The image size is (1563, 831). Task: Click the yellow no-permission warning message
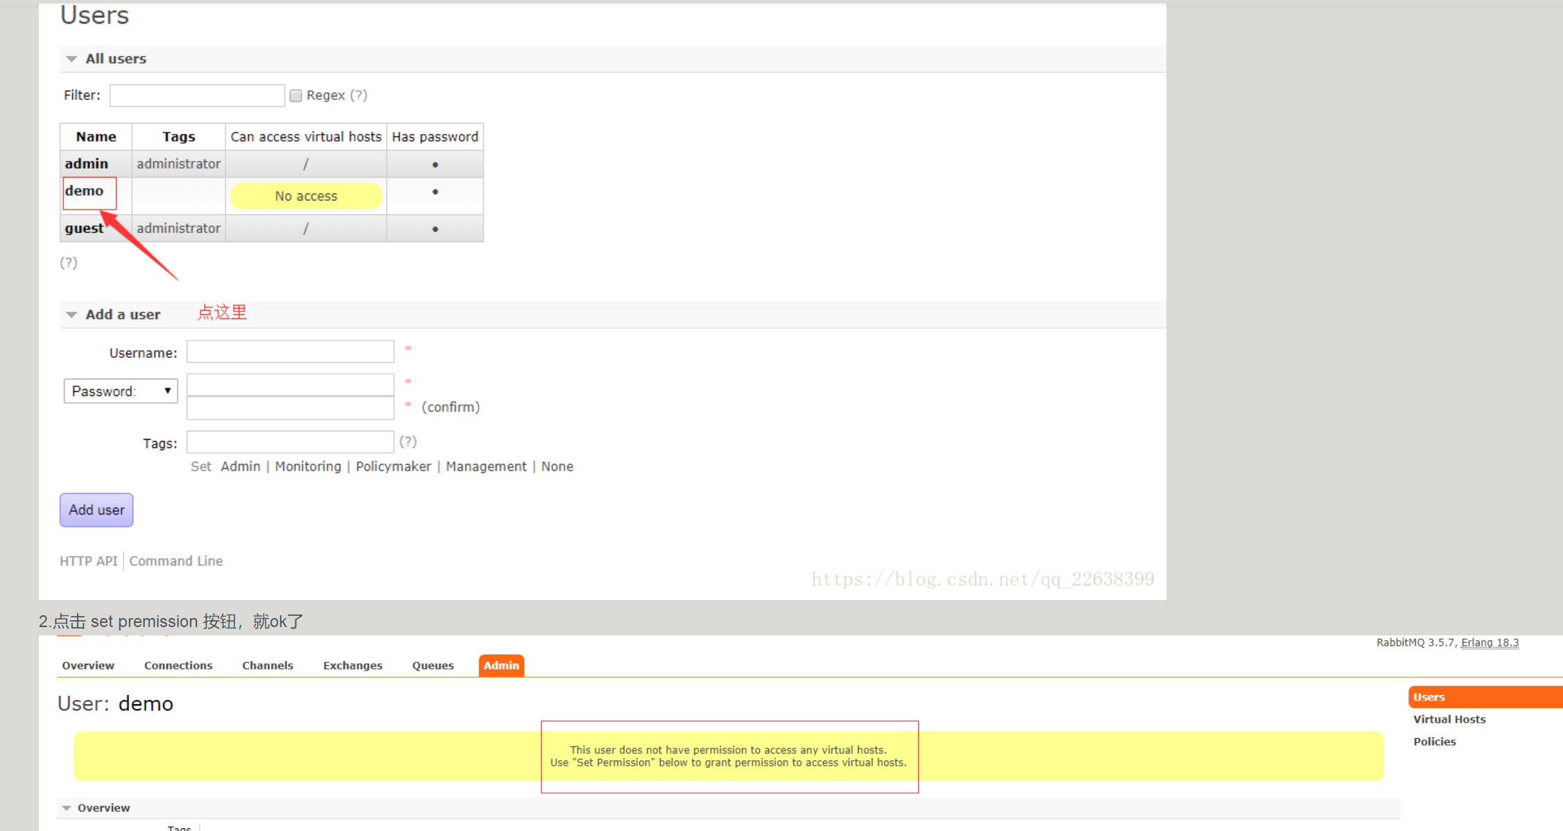click(728, 756)
